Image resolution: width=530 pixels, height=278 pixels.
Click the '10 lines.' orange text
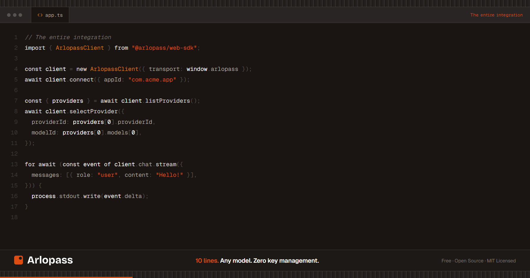207,261
